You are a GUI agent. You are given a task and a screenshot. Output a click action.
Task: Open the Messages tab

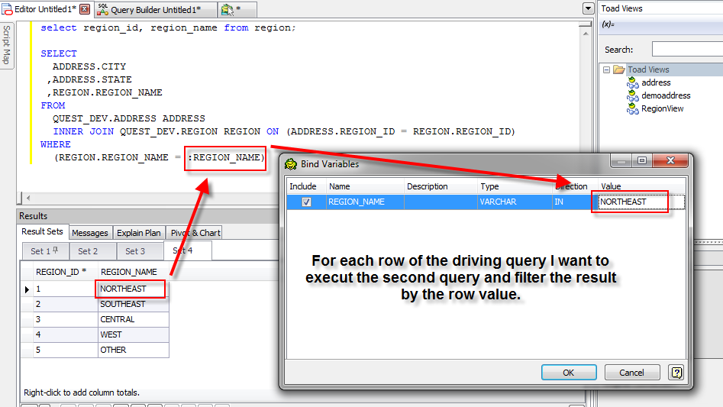click(x=90, y=233)
